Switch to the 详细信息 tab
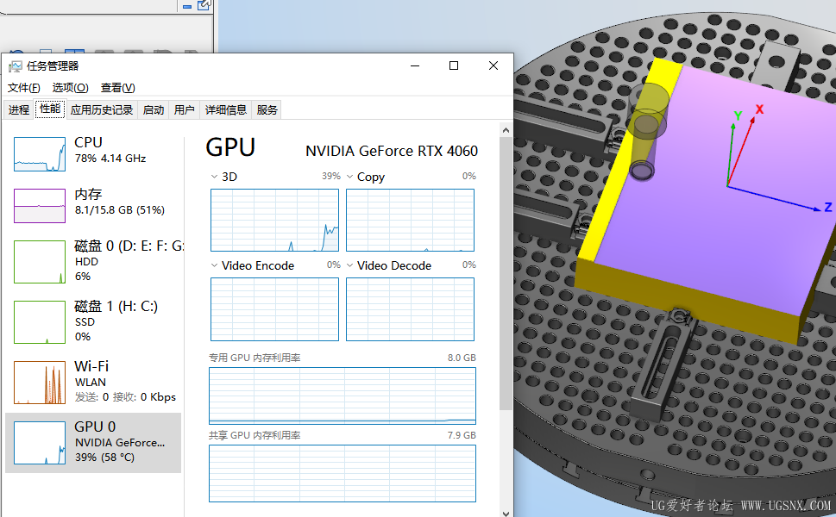 point(225,109)
